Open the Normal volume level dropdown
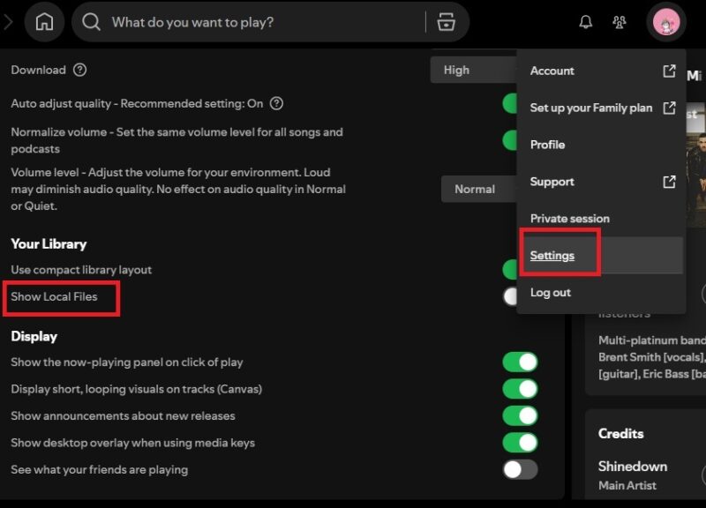Screen dimensions: 706x508 [474, 189]
